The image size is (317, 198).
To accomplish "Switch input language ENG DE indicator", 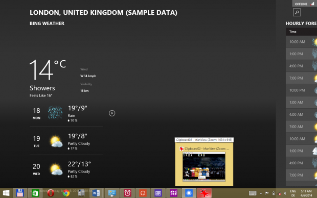I will (x=293, y=193).
